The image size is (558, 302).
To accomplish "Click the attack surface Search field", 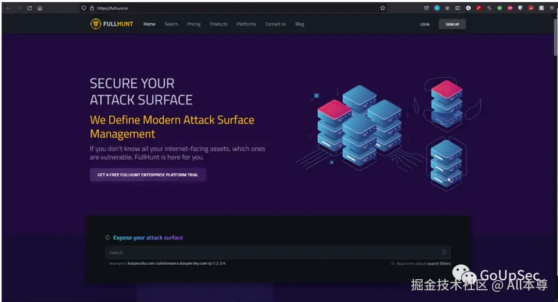I will click(277, 252).
